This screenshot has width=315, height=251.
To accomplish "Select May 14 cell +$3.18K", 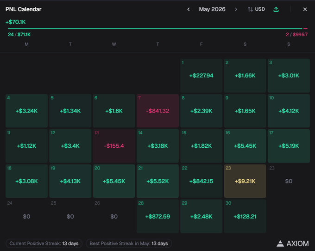I will (157, 146).
